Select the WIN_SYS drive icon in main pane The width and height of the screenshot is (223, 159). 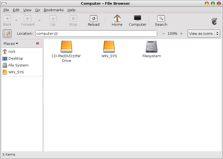coord(109,47)
